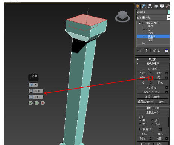The image size is (174, 145).
Task: Click the 插入 inset button
Action: [x=159, y=78]
